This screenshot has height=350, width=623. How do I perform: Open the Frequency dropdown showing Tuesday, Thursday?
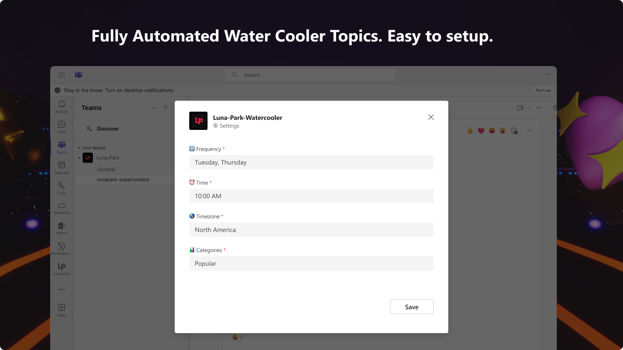pos(311,162)
